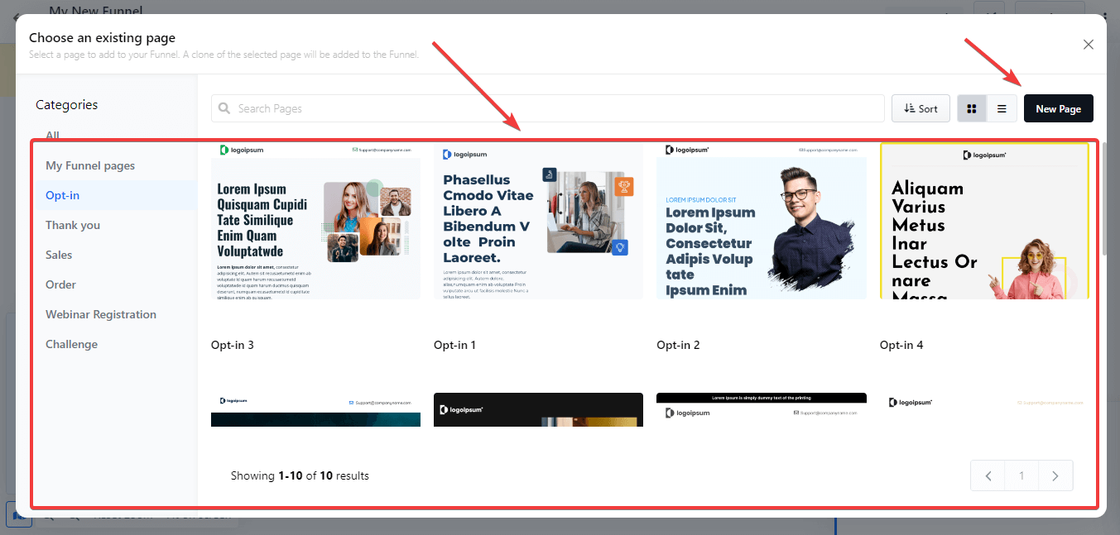This screenshot has height=535, width=1120.
Task: Click the previous page chevron
Action: point(988,475)
